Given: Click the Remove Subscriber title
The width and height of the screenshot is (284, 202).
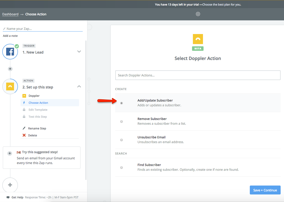Looking at the screenshot, I should pos(152,119).
